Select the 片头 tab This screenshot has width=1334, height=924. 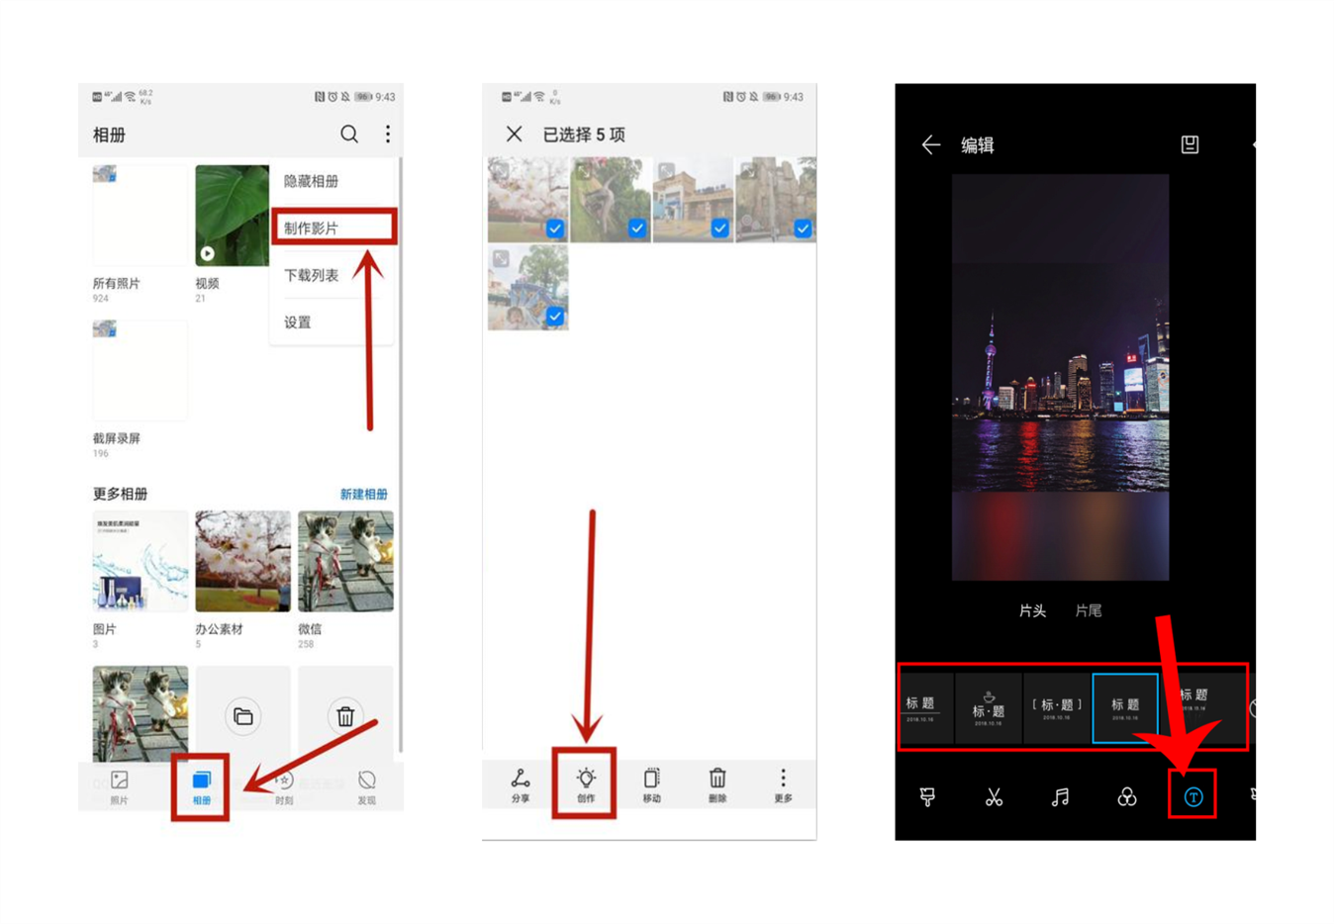point(1032,611)
